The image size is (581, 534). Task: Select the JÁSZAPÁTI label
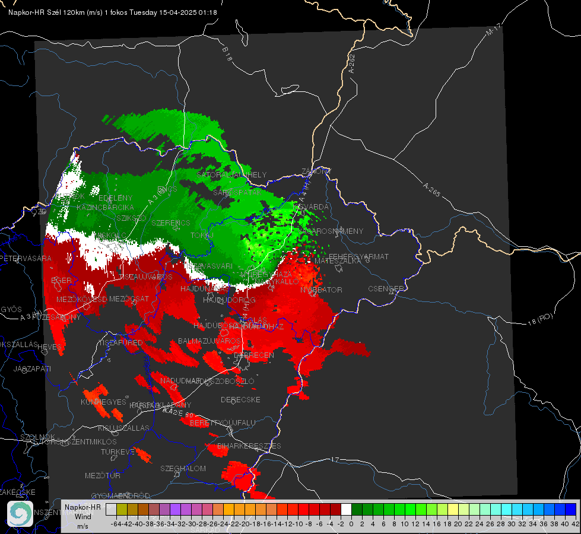tap(32, 368)
